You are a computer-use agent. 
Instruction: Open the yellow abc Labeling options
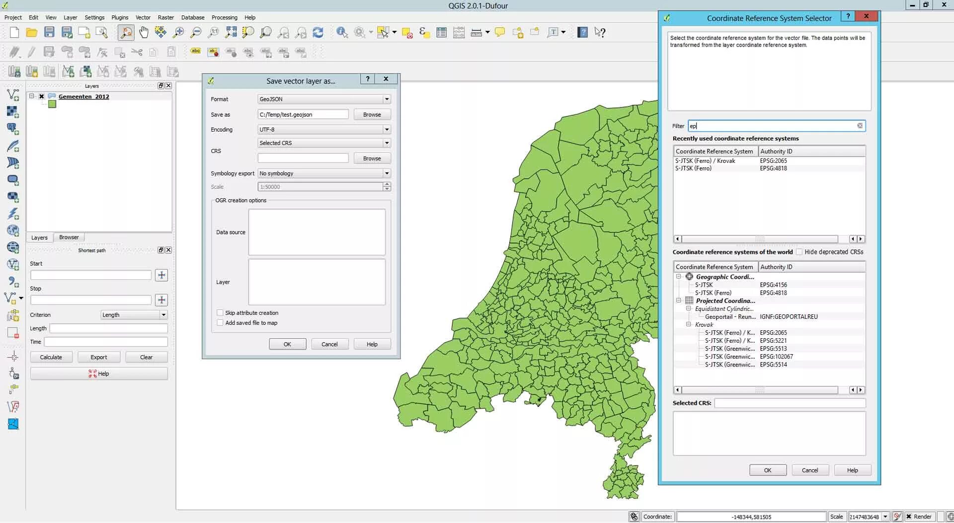(x=195, y=52)
